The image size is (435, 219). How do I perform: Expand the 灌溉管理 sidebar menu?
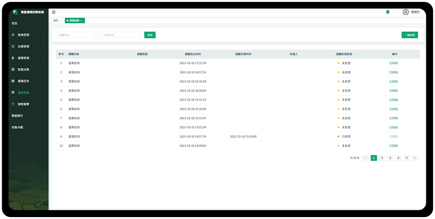[28, 58]
